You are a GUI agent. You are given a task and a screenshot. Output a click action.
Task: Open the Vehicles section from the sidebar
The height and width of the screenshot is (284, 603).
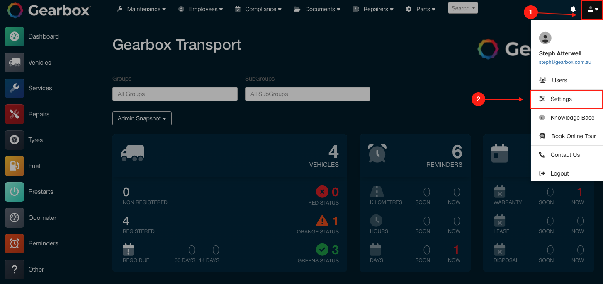[x=14, y=62]
